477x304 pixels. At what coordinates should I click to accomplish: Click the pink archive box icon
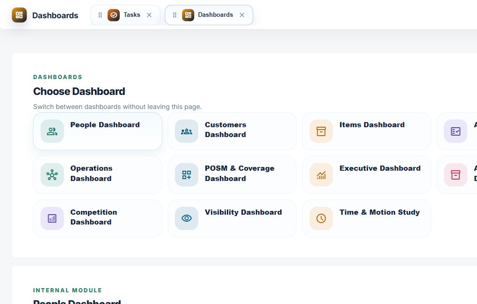pos(455,174)
